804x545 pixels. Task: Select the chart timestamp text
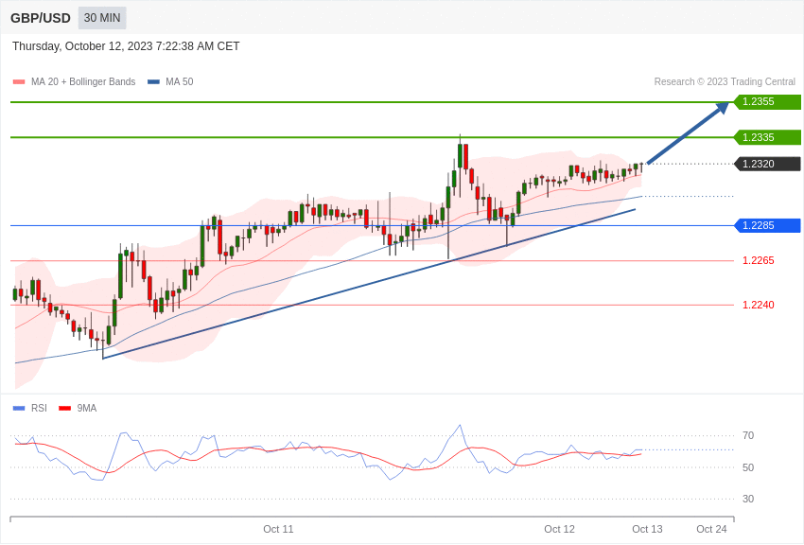click(x=126, y=46)
